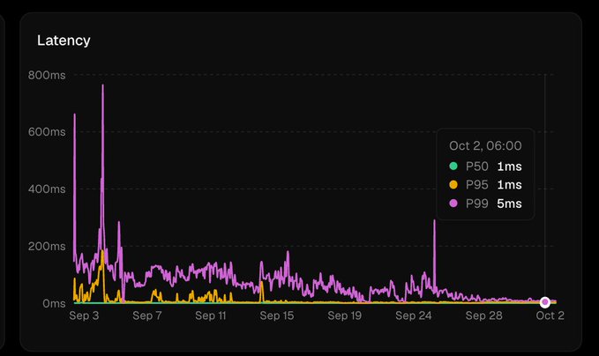
Task: Click the highlighted data point at Oct 2
Action: (x=545, y=302)
